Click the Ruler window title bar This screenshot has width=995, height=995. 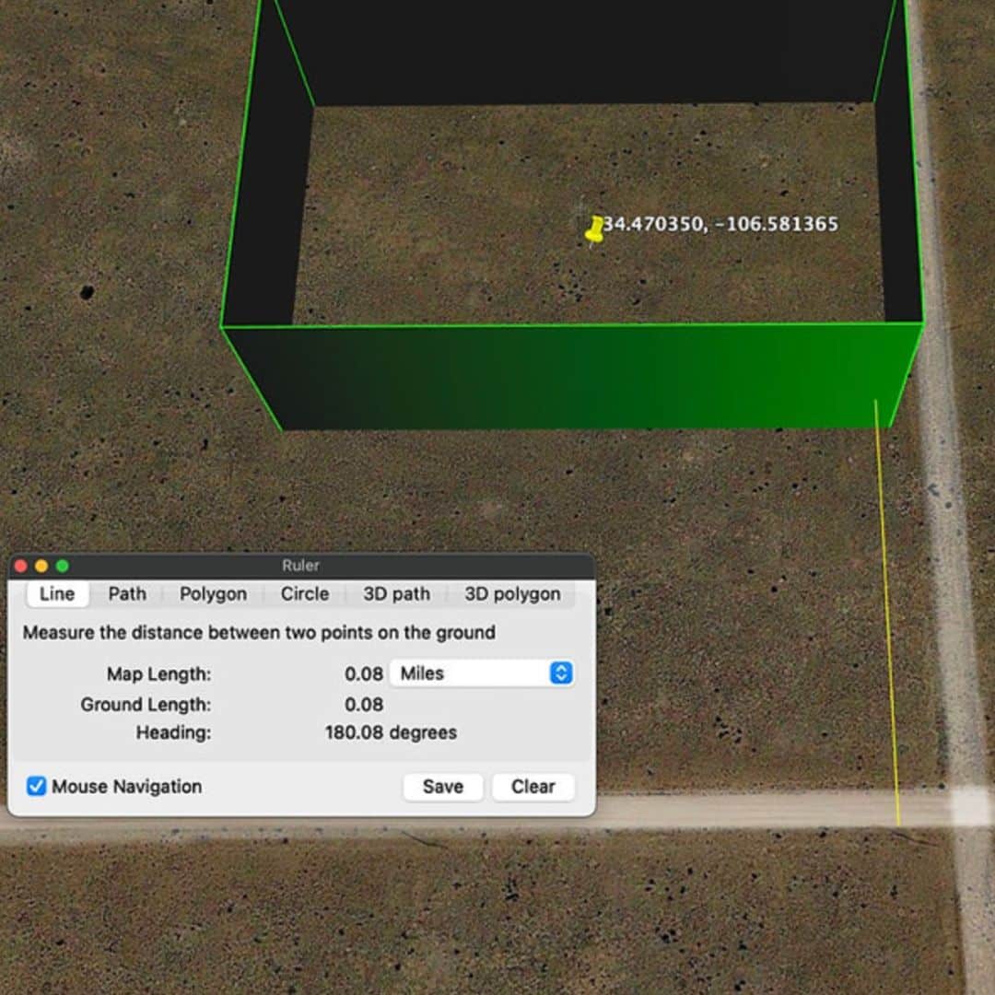tap(301, 566)
